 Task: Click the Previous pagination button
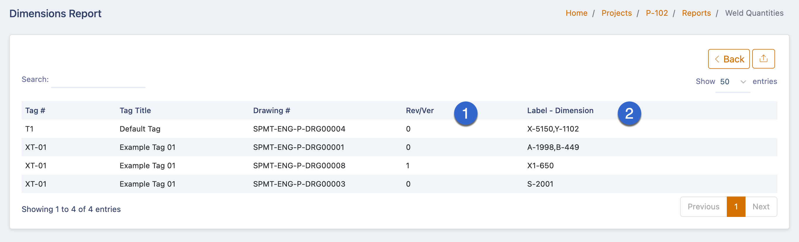pyautogui.click(x=703, y=207)
